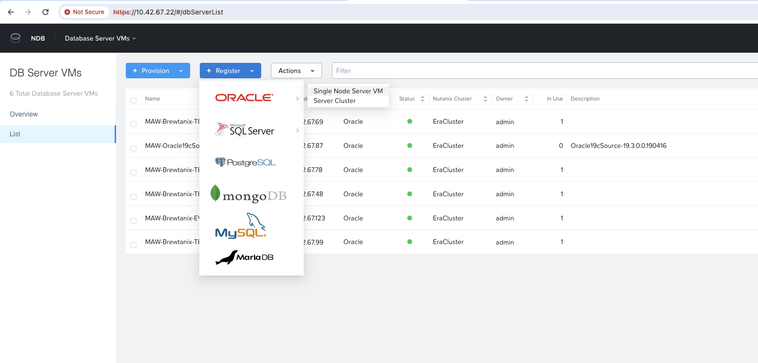Click the Description column header
Screen dimensions: 758x363
coord(585,99)
